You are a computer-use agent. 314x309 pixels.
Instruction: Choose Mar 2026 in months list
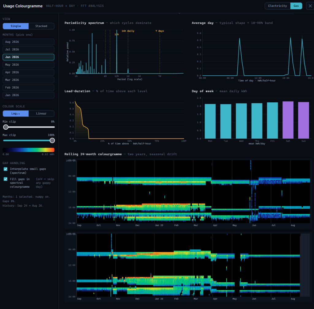pos(29,80)
